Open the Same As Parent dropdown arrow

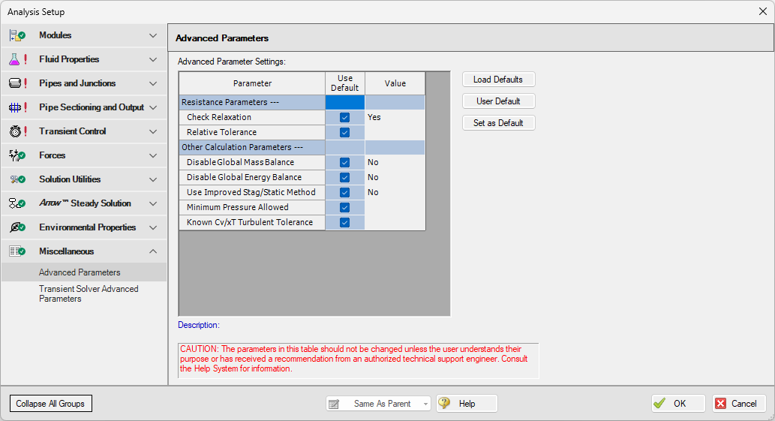tap(425, 404)
